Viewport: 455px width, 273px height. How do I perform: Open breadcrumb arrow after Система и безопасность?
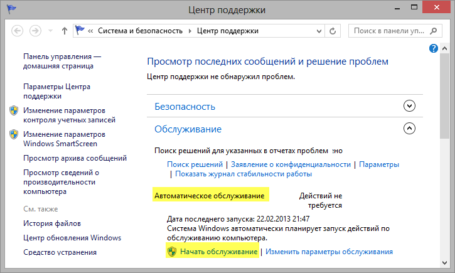[190, 31]
